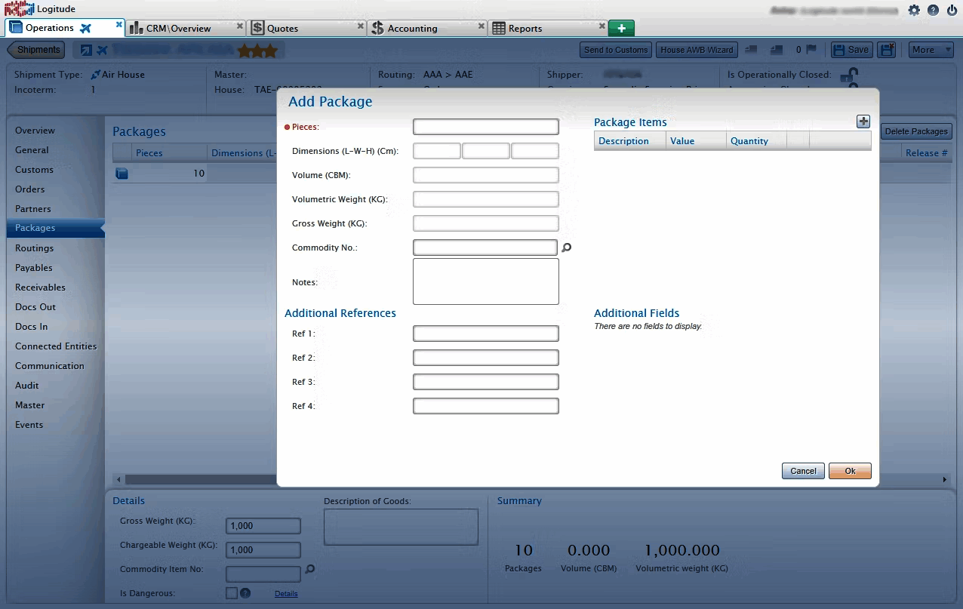Click the Is Dangerous help icon
The image size is (963, 609).
(x=245, y=593)
